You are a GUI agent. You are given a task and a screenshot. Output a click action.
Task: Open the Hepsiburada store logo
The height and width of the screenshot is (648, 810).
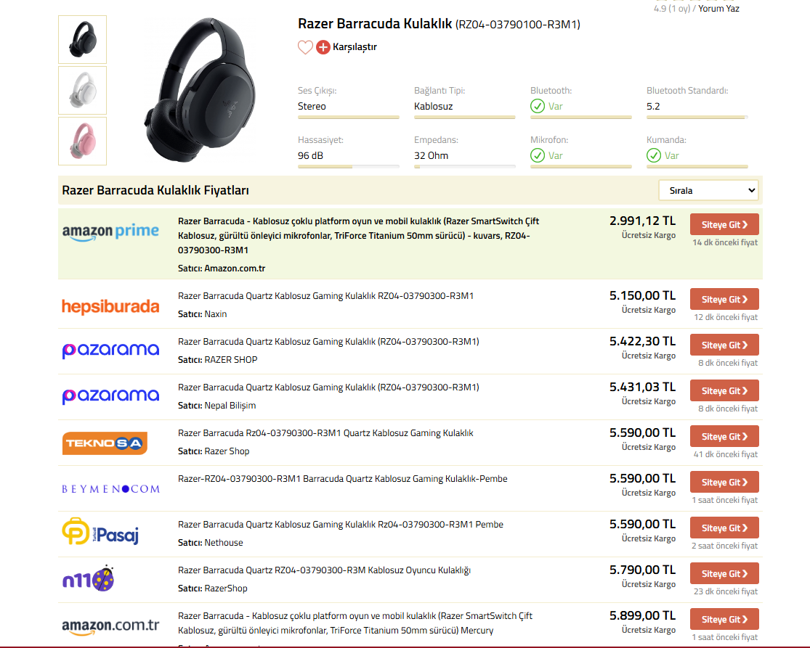point(110,306)
